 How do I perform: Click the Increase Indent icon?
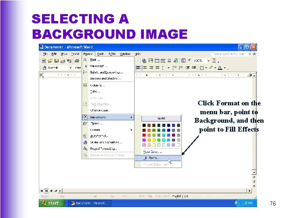194,68
